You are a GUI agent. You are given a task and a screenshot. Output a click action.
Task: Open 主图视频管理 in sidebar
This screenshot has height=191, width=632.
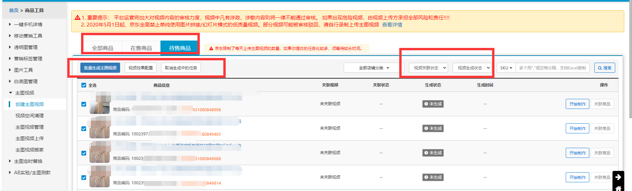tap(30, 127)
